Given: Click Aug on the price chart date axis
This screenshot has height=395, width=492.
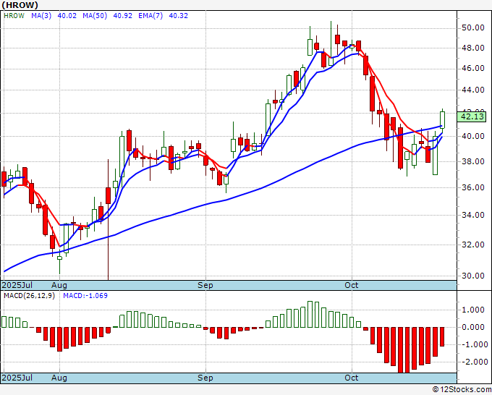Looking at the screenshot, I should coord(59,285).
